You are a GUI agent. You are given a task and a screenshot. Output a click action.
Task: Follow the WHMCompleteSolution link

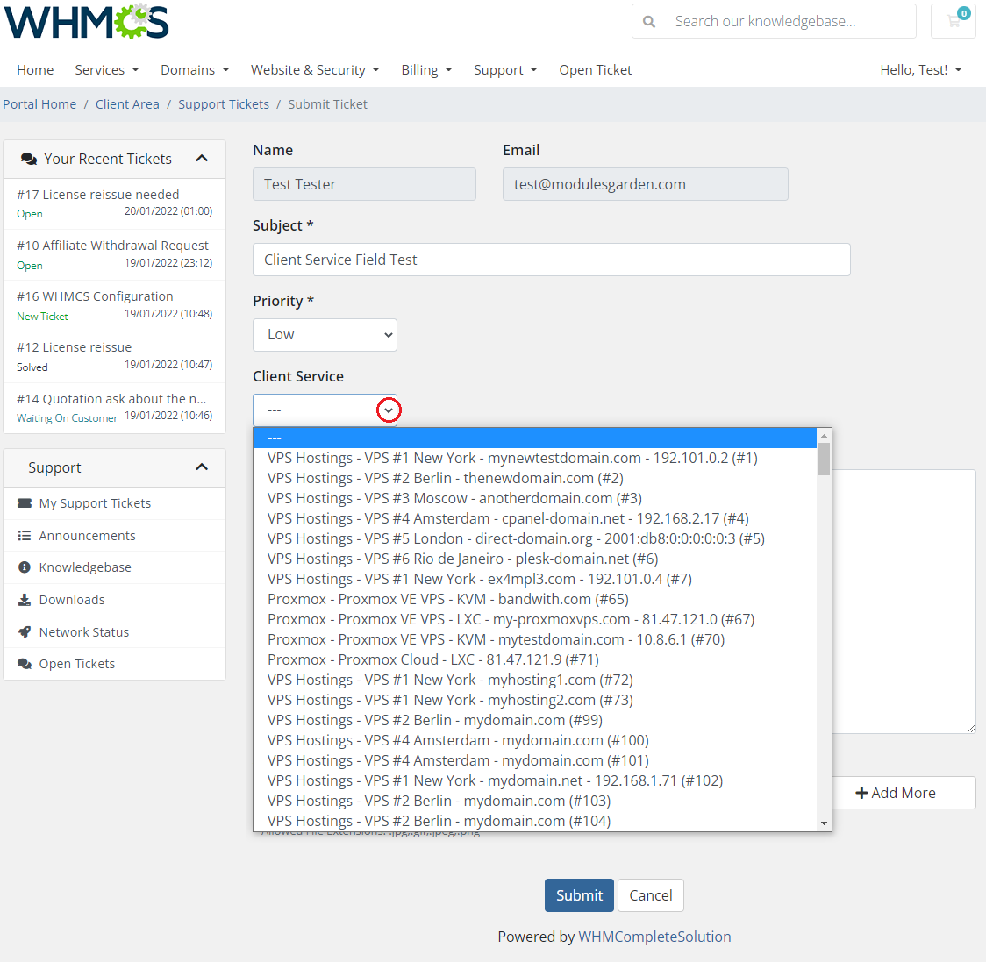[x=654, y=937]
